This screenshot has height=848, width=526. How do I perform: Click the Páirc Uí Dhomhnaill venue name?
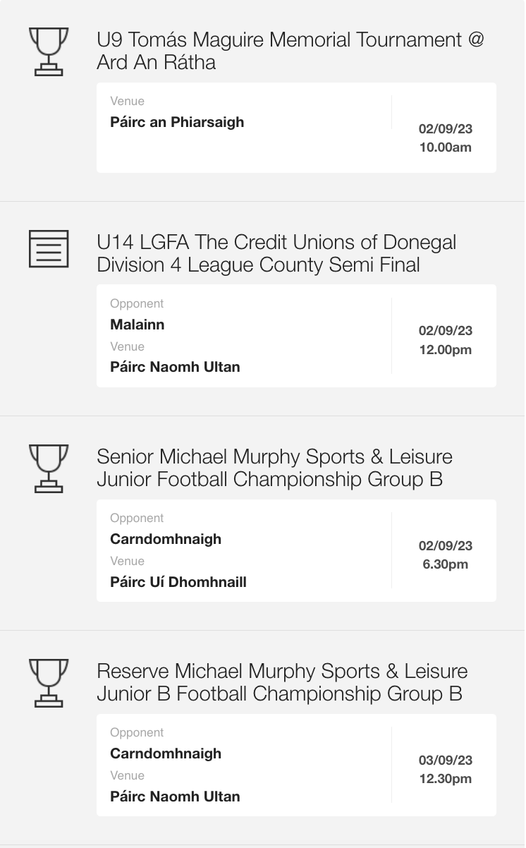pos(178,582)
